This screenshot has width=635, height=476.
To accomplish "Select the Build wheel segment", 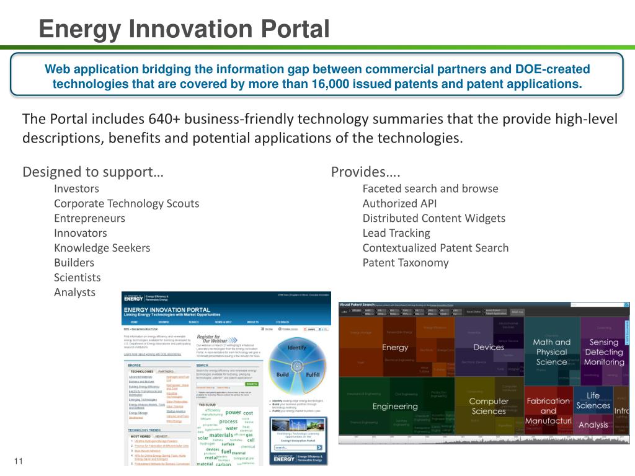I will point(282,375).
